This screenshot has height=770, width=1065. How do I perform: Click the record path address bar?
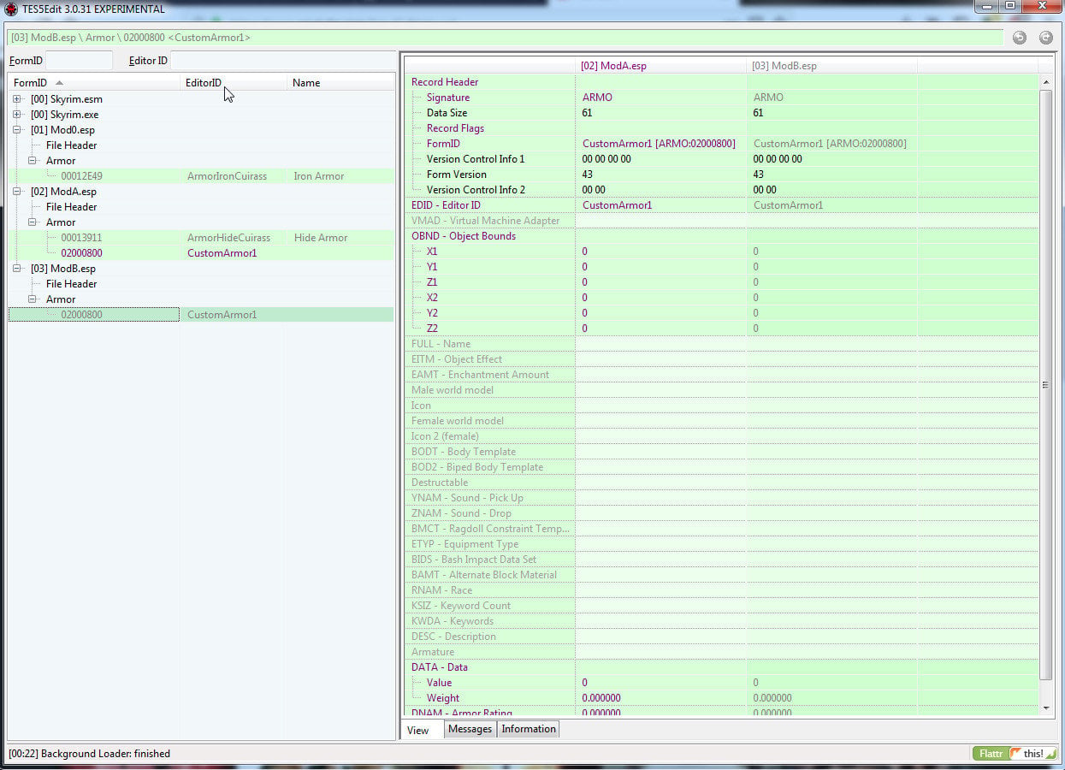pyautogui.click(x=505, y=38)
